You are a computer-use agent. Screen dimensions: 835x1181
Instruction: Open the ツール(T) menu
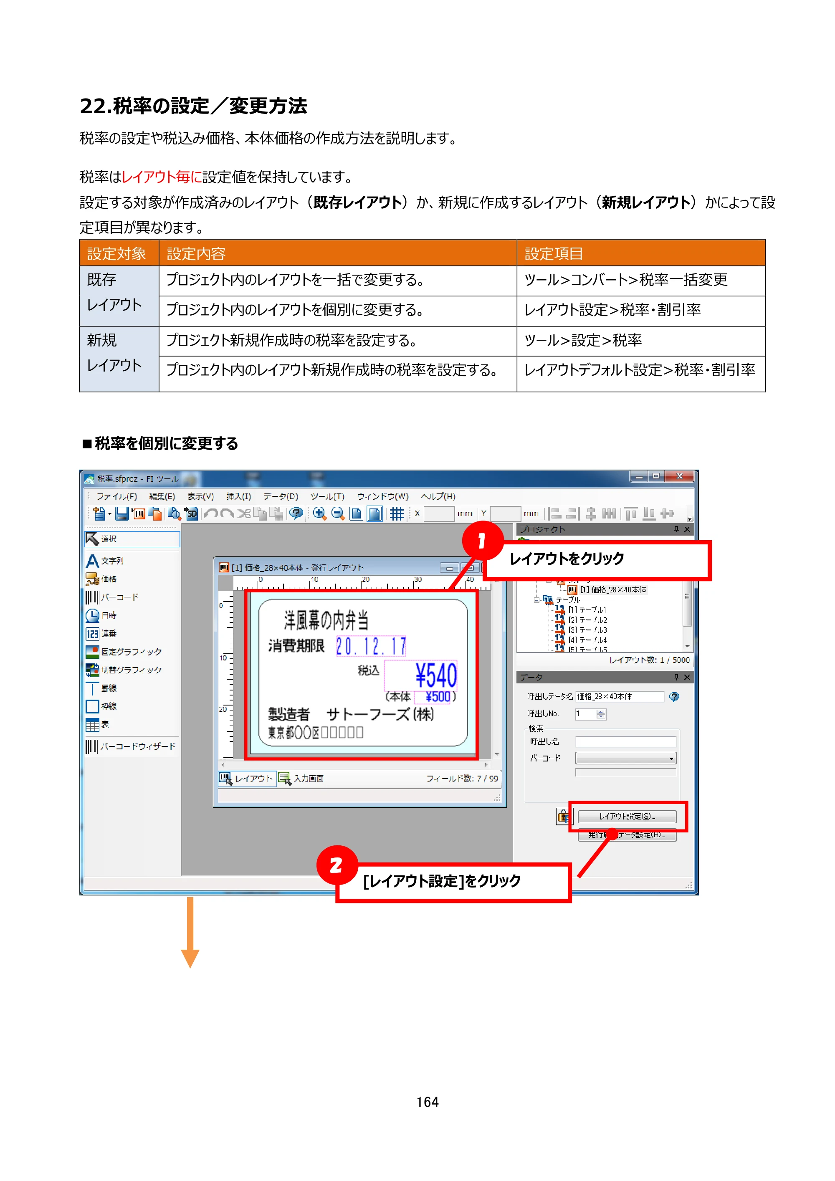pyautogui.click(x=327, y=496)
